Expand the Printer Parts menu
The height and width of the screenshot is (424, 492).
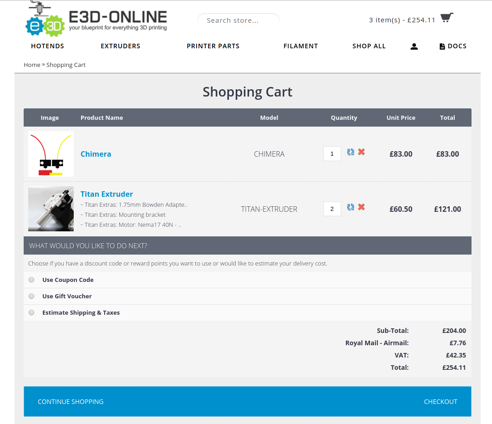coord(213,46)
